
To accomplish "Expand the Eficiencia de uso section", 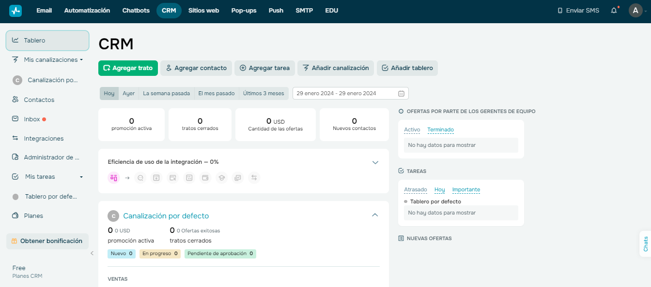I will [375, 163].
